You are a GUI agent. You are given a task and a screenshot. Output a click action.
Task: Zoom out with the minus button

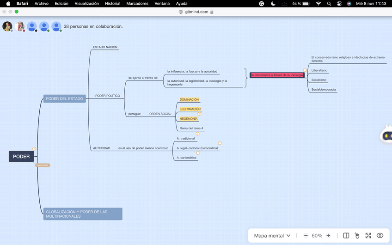306,236
